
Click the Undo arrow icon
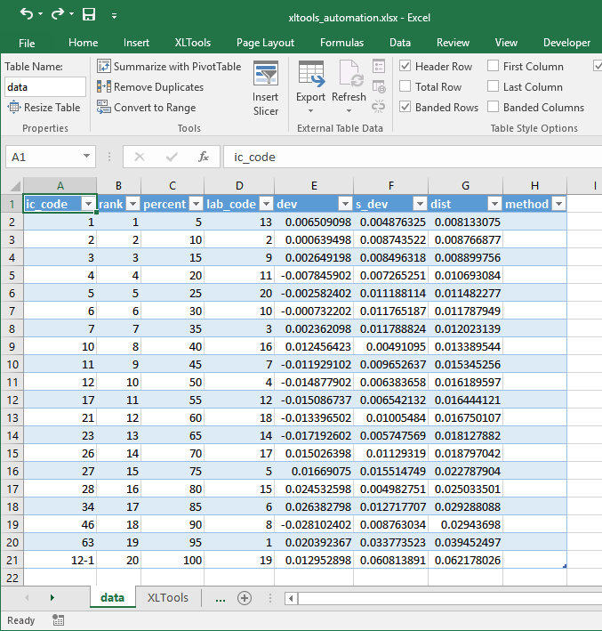(27, 14)
